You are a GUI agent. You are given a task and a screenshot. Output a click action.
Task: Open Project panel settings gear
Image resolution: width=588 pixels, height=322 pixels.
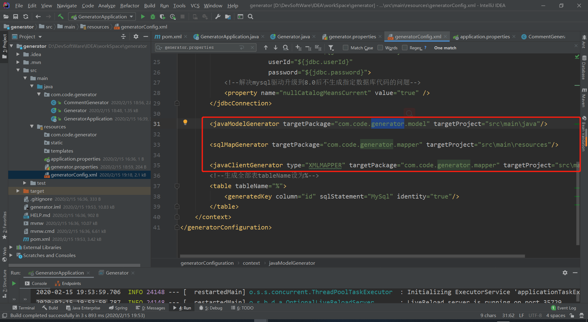coord(136,37)
